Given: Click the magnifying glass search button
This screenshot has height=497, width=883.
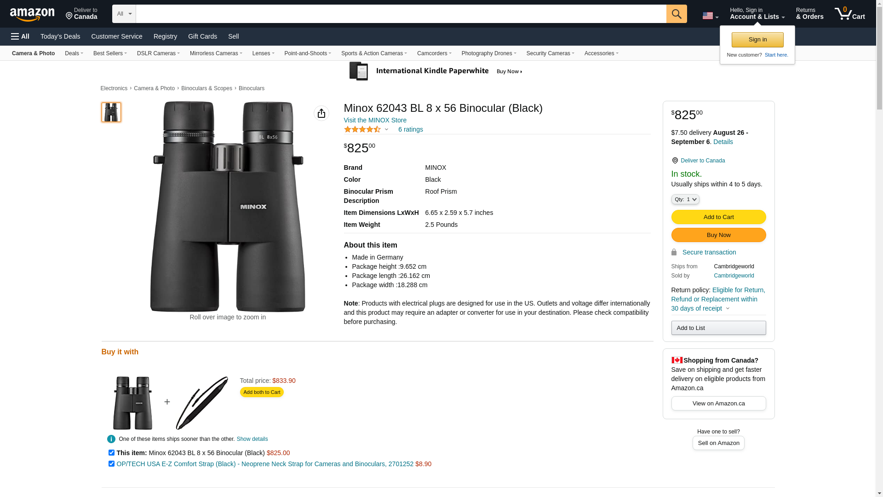Looking at the screenshot, I should (x=677, y=14).
